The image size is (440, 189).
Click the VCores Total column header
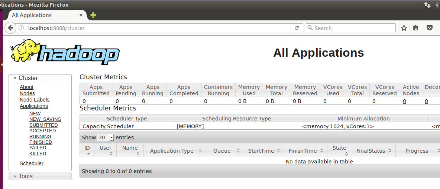357,90
